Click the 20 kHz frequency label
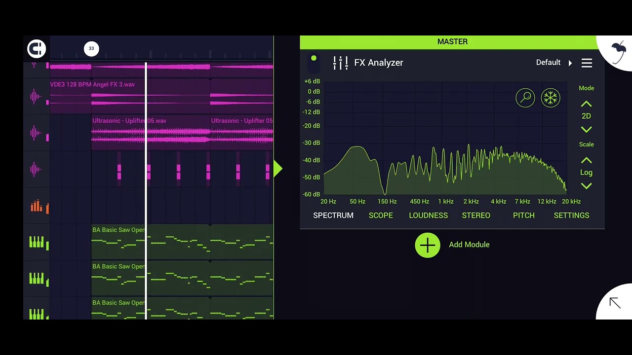 click(571, 202)
